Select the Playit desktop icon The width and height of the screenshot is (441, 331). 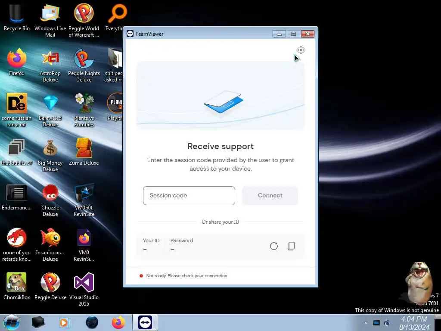115,107
